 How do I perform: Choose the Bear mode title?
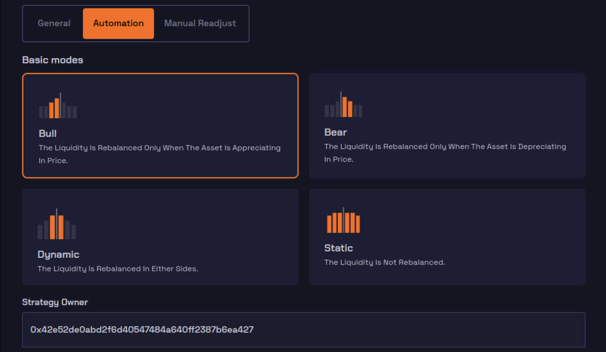(x=335, y=132)
